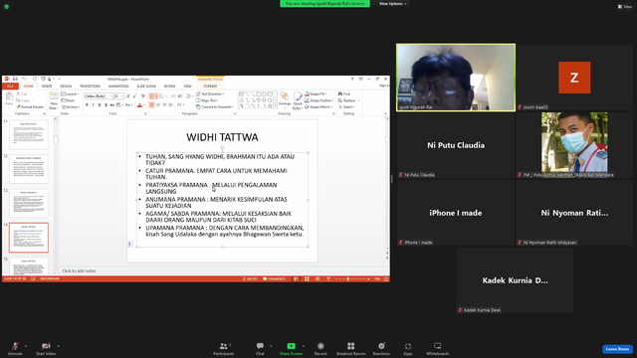Insert a New Slide
637x358 pixels.
point(54,100)
